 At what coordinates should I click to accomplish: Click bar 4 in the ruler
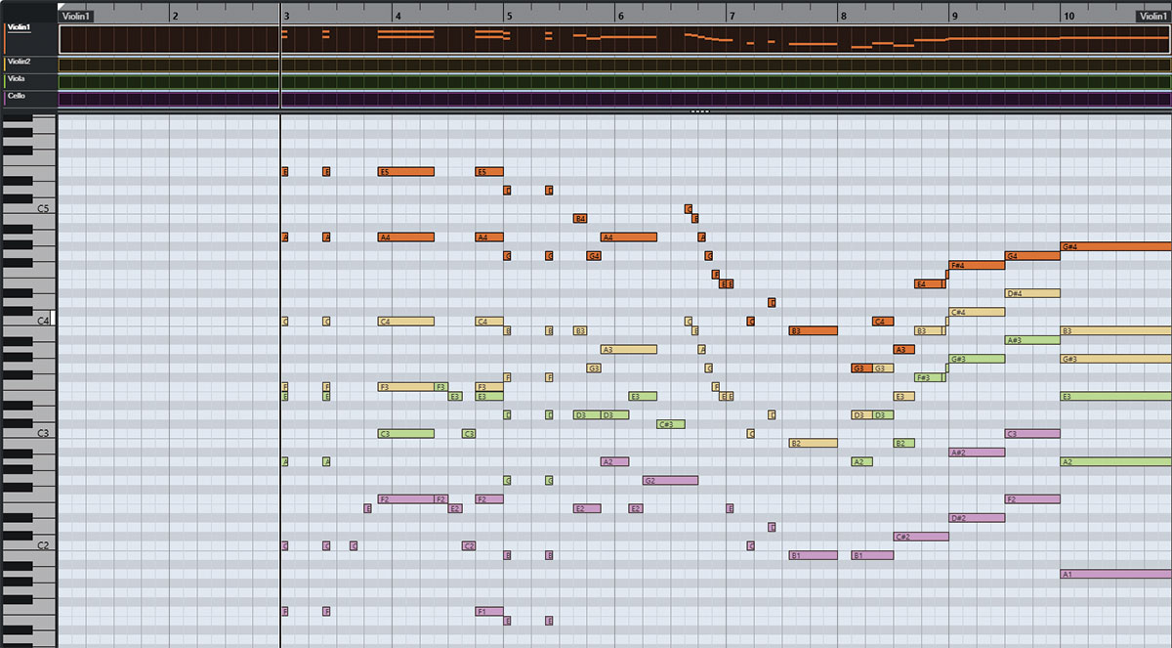pyautogui.click(x=398, y=17)
